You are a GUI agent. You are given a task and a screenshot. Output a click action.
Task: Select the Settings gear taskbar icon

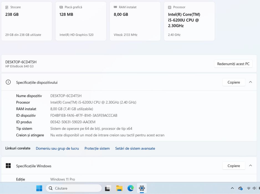(142, 188)
